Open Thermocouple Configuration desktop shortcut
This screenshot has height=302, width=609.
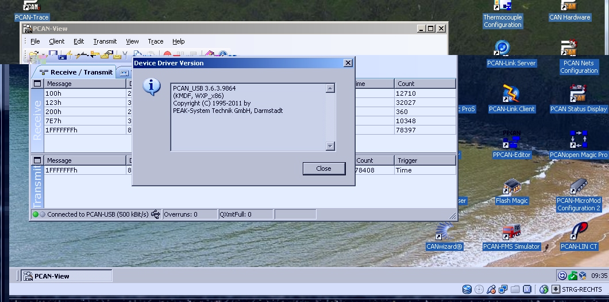(x=502, y=14)
